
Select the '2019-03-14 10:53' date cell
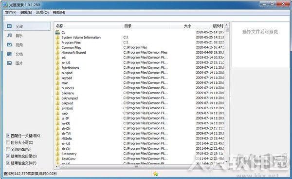(x=210, y=58)
